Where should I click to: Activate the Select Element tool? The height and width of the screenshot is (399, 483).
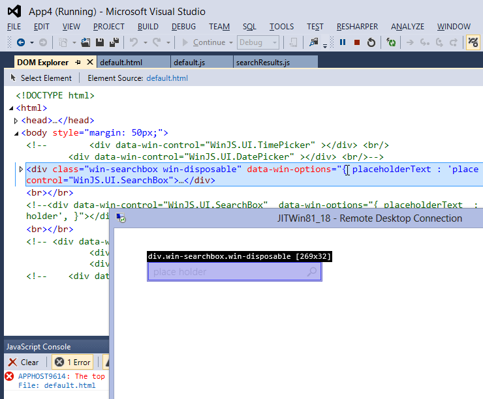(x=41, y=78)
